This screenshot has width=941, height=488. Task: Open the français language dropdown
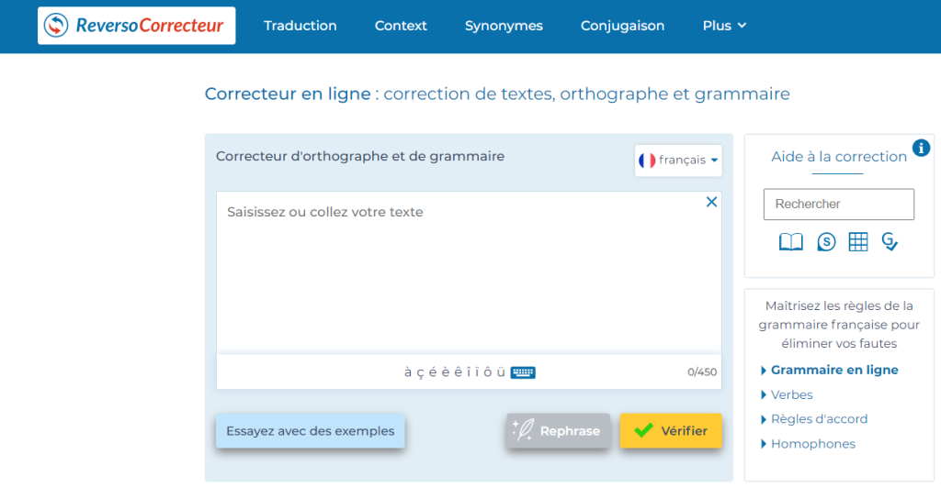678,161
